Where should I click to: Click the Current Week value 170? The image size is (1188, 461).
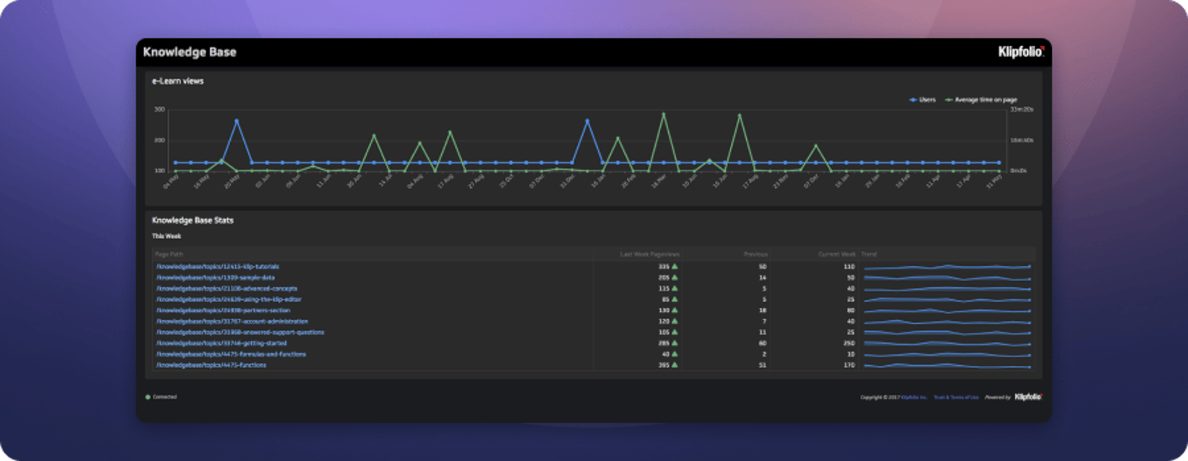coord(849,365)
